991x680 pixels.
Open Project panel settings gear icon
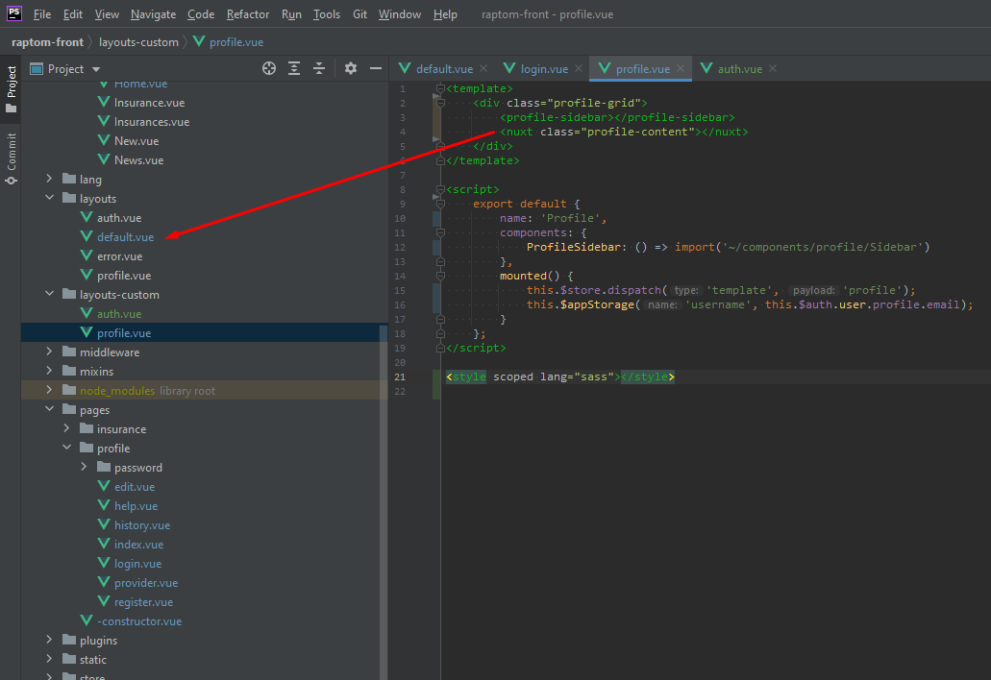(351, 68)
